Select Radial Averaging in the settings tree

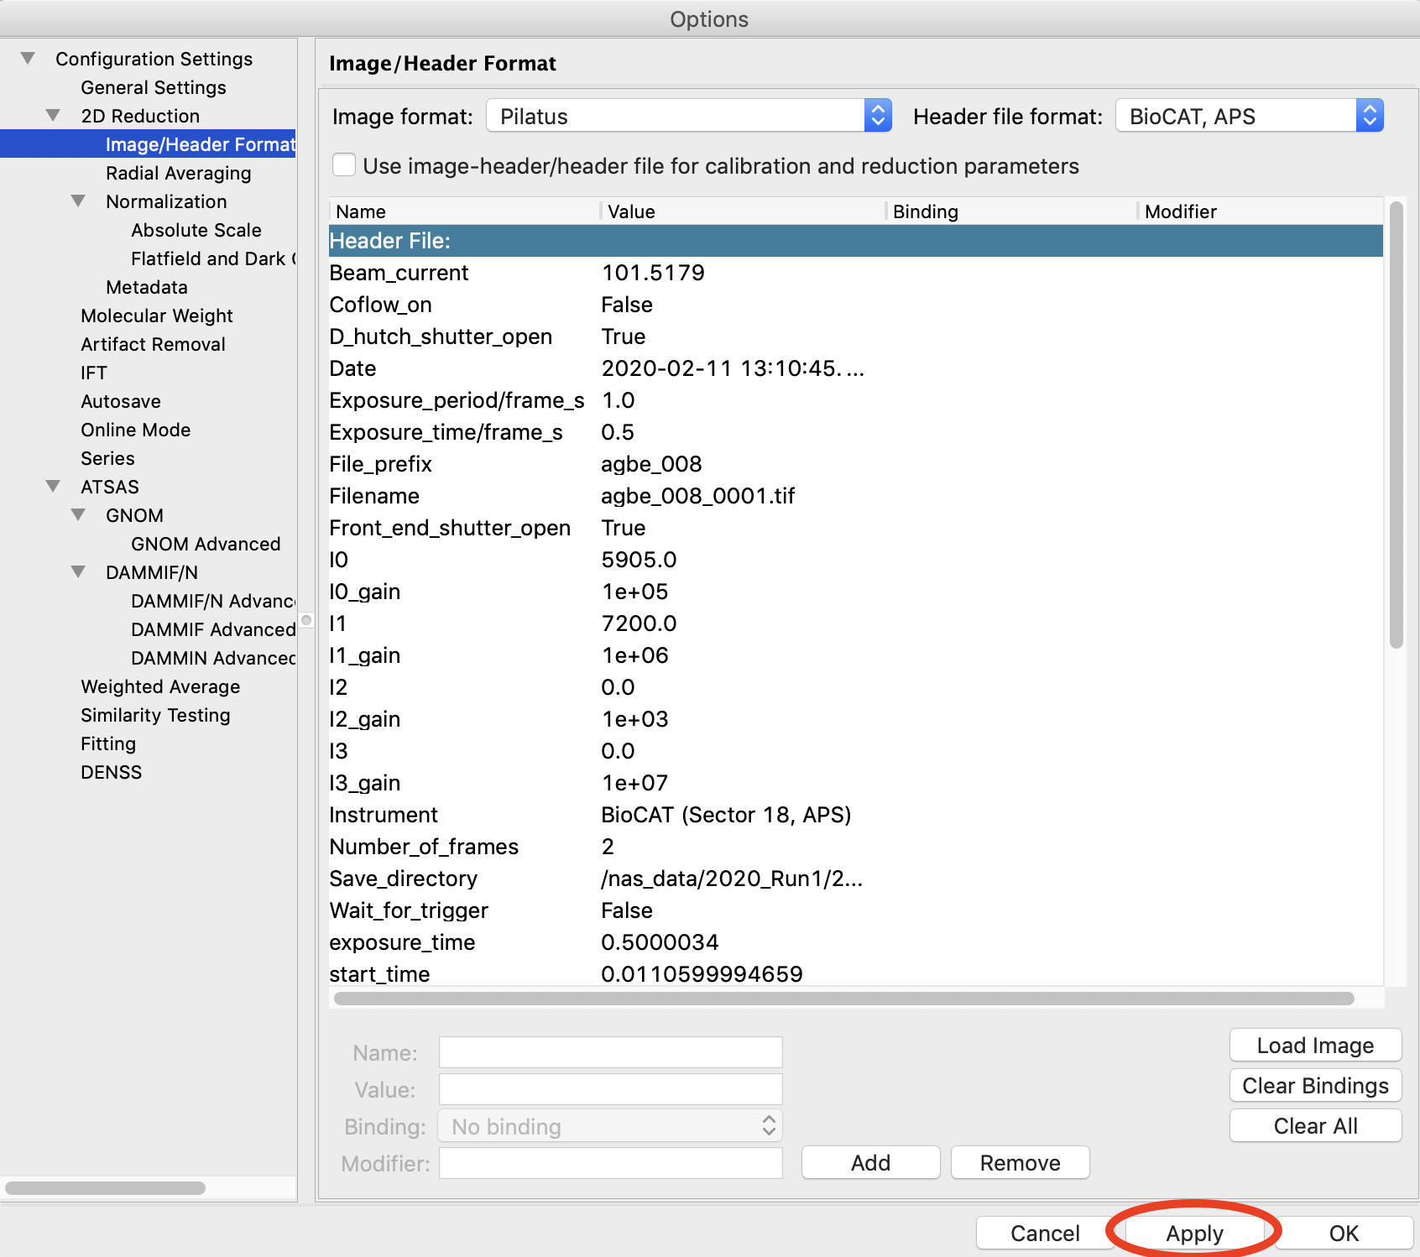178,173
